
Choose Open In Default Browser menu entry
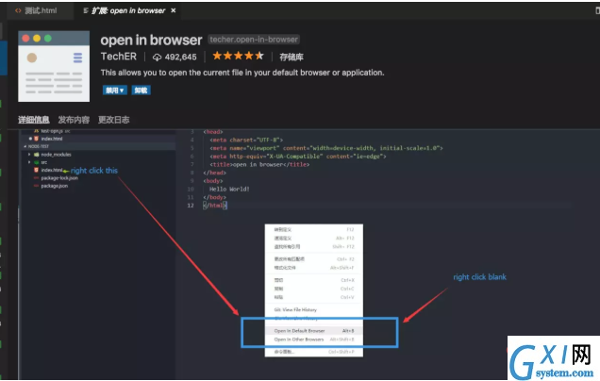pos(314,330)
